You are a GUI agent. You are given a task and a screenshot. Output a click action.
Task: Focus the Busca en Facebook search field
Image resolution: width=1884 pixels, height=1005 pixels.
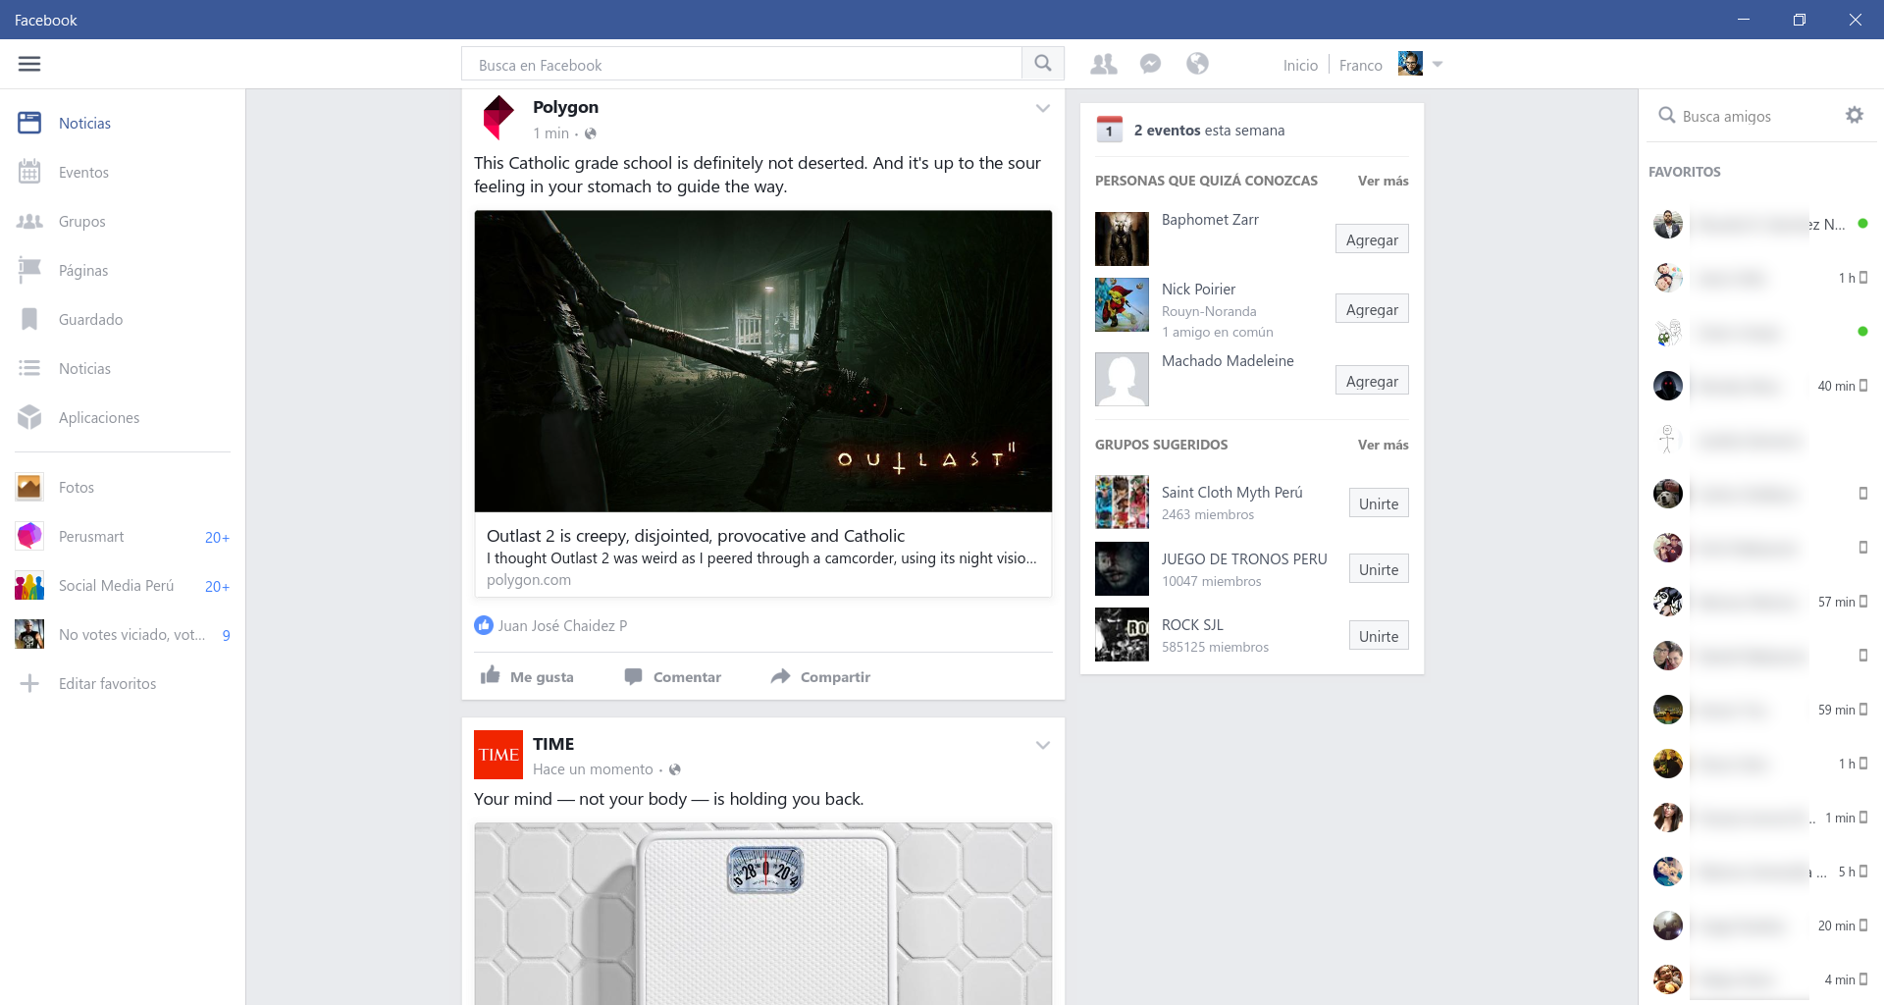coord(742,64)
